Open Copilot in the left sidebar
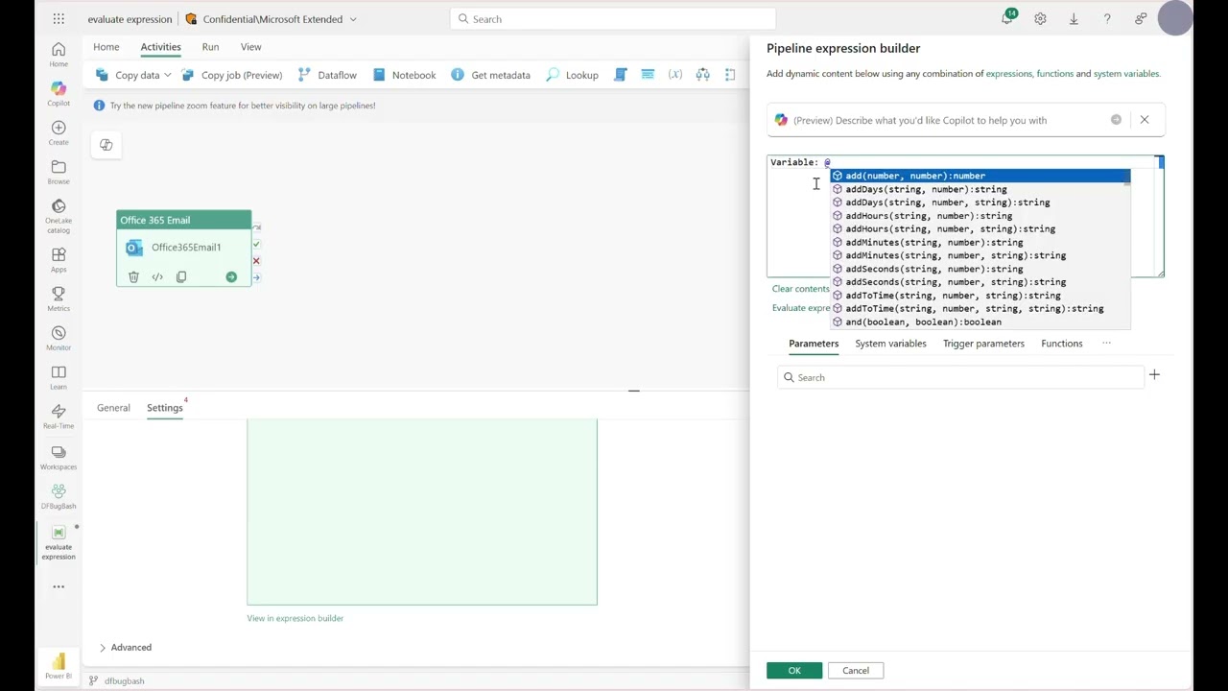Image resolution: width=1228 pixels, height=691 pixels. point(59,93)
